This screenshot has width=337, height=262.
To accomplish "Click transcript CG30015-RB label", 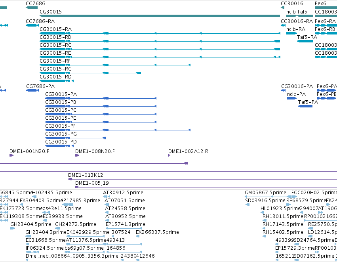I will coord(55,37).
